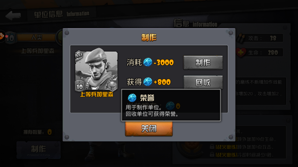Click the blue gem beside +800 reward

(x=148, y=82)
